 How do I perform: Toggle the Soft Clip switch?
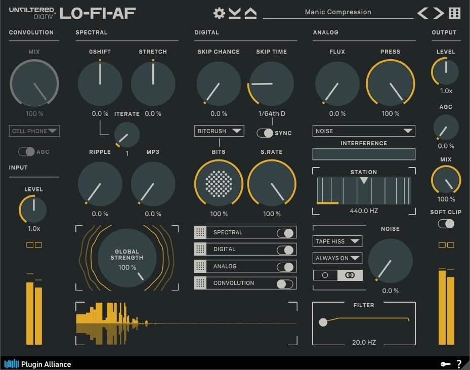(x=446, y=224)
